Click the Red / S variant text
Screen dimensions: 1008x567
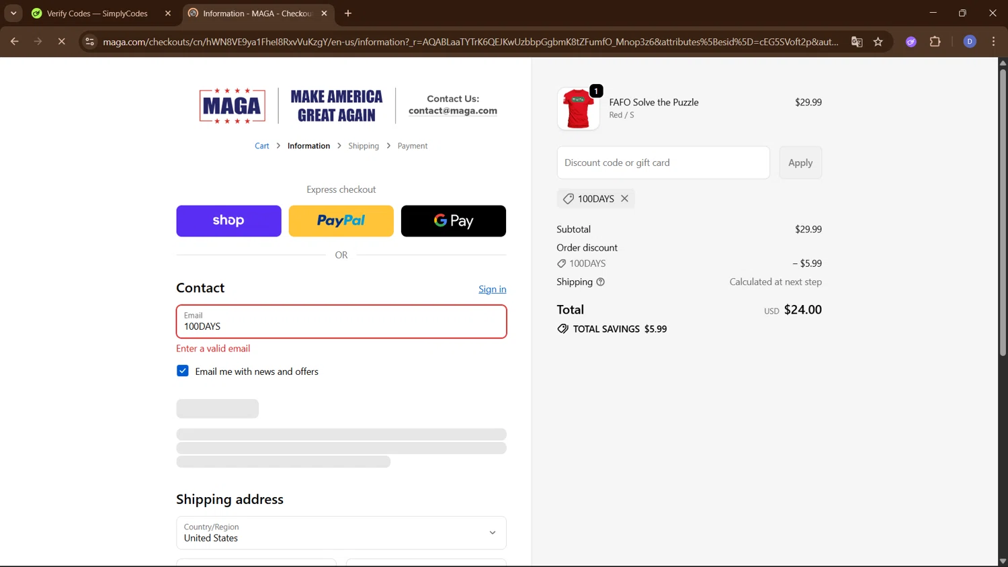pyautogui.click(x=622, y=115)
